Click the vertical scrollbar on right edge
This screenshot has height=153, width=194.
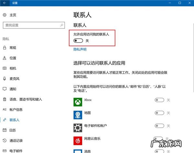click(x=193, y=58)
